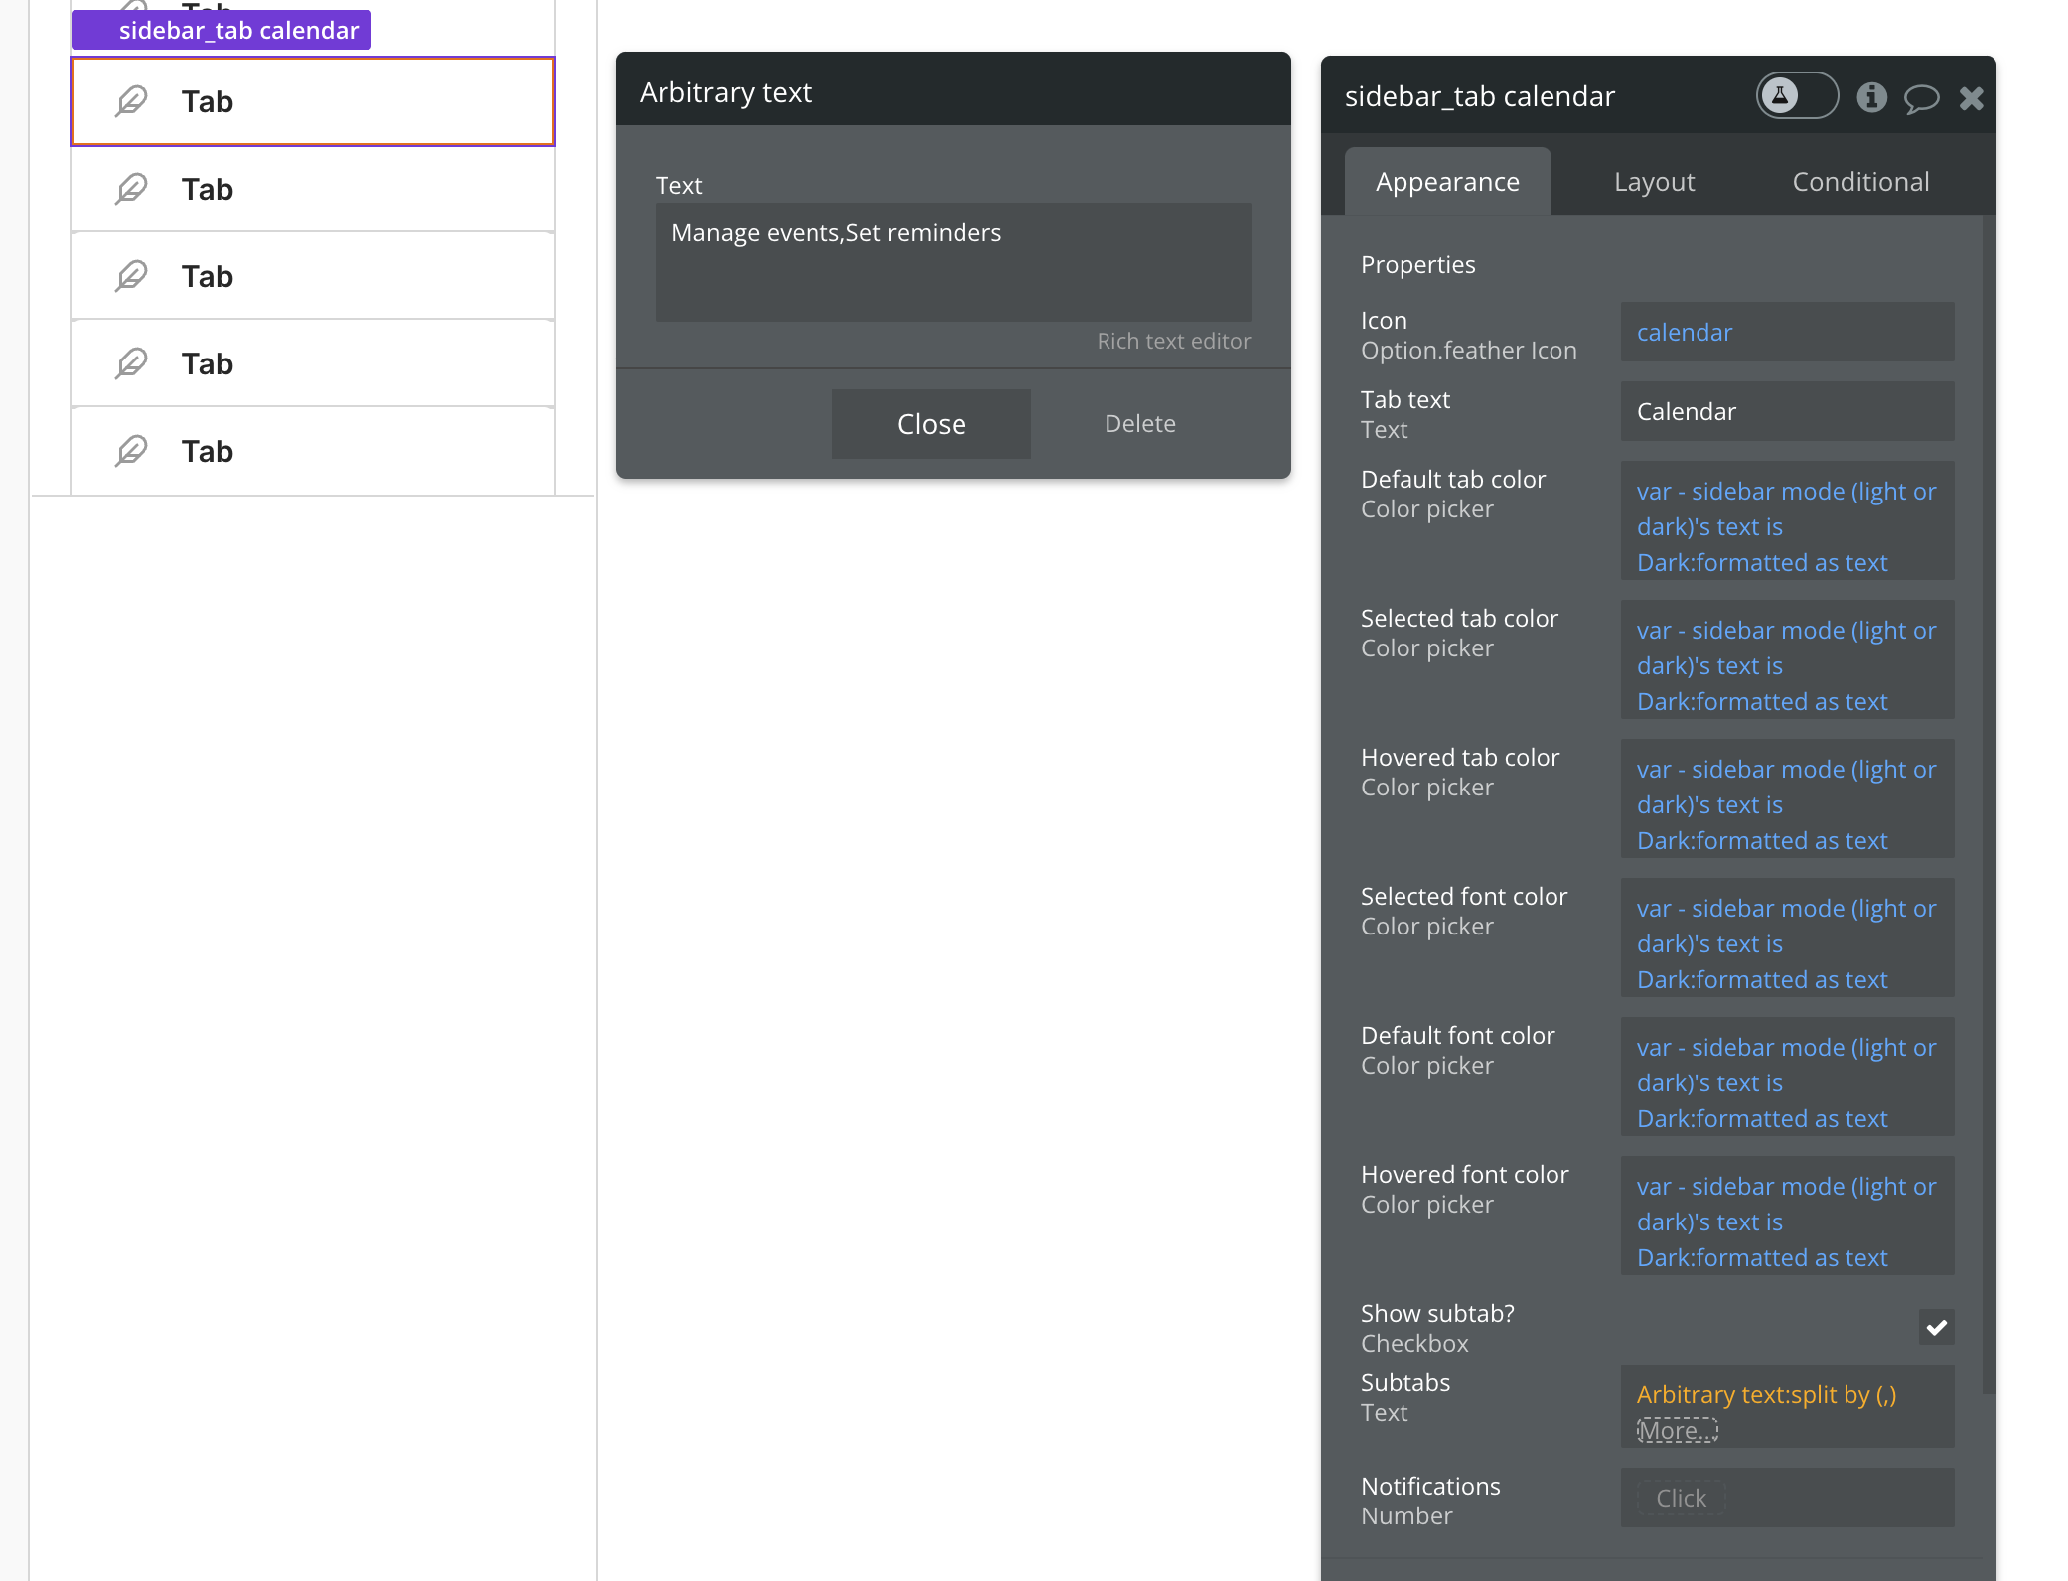The image size is (2068, 1581).
Task: Switch to the Layout tab
Action: 1654,182
